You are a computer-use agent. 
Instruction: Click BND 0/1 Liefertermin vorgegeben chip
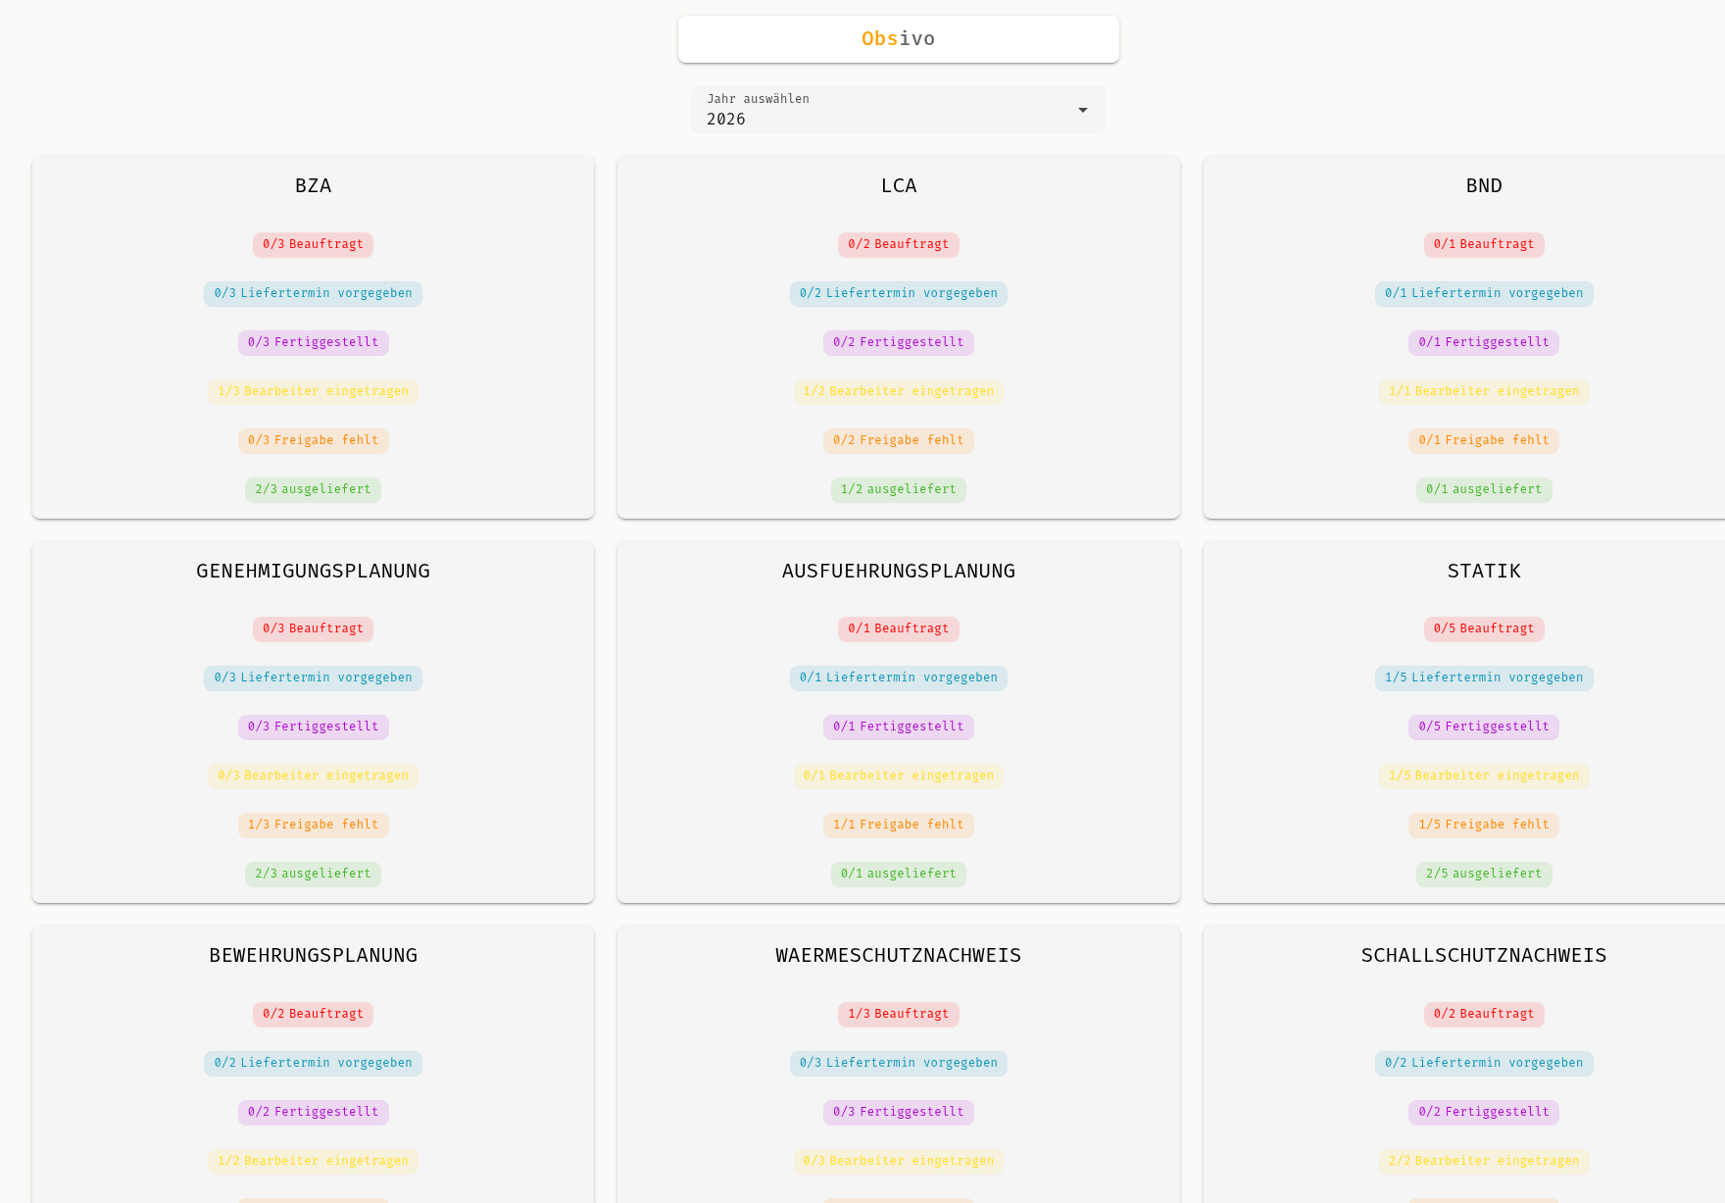(1484, 294)
